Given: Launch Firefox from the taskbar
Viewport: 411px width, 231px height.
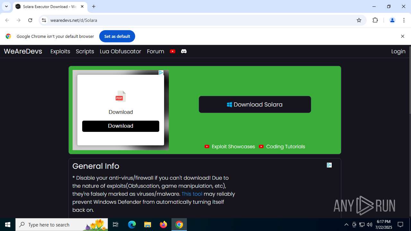Looking at the screenshot, I should click(x=163, y=225).
